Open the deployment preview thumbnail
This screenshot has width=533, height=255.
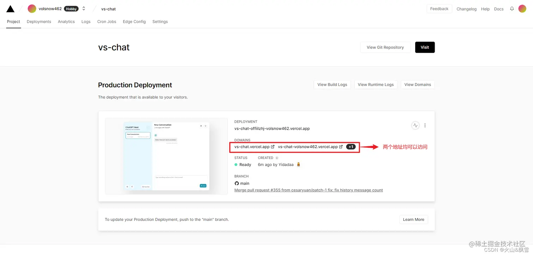tap(166, 156)
